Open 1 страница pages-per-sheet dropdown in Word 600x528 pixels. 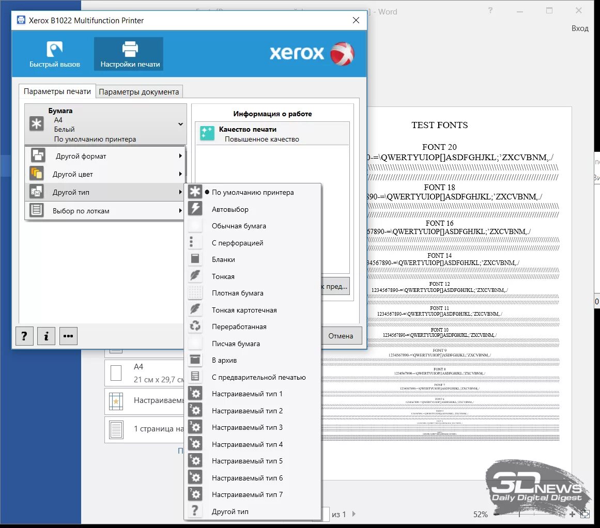pos(145,429)
